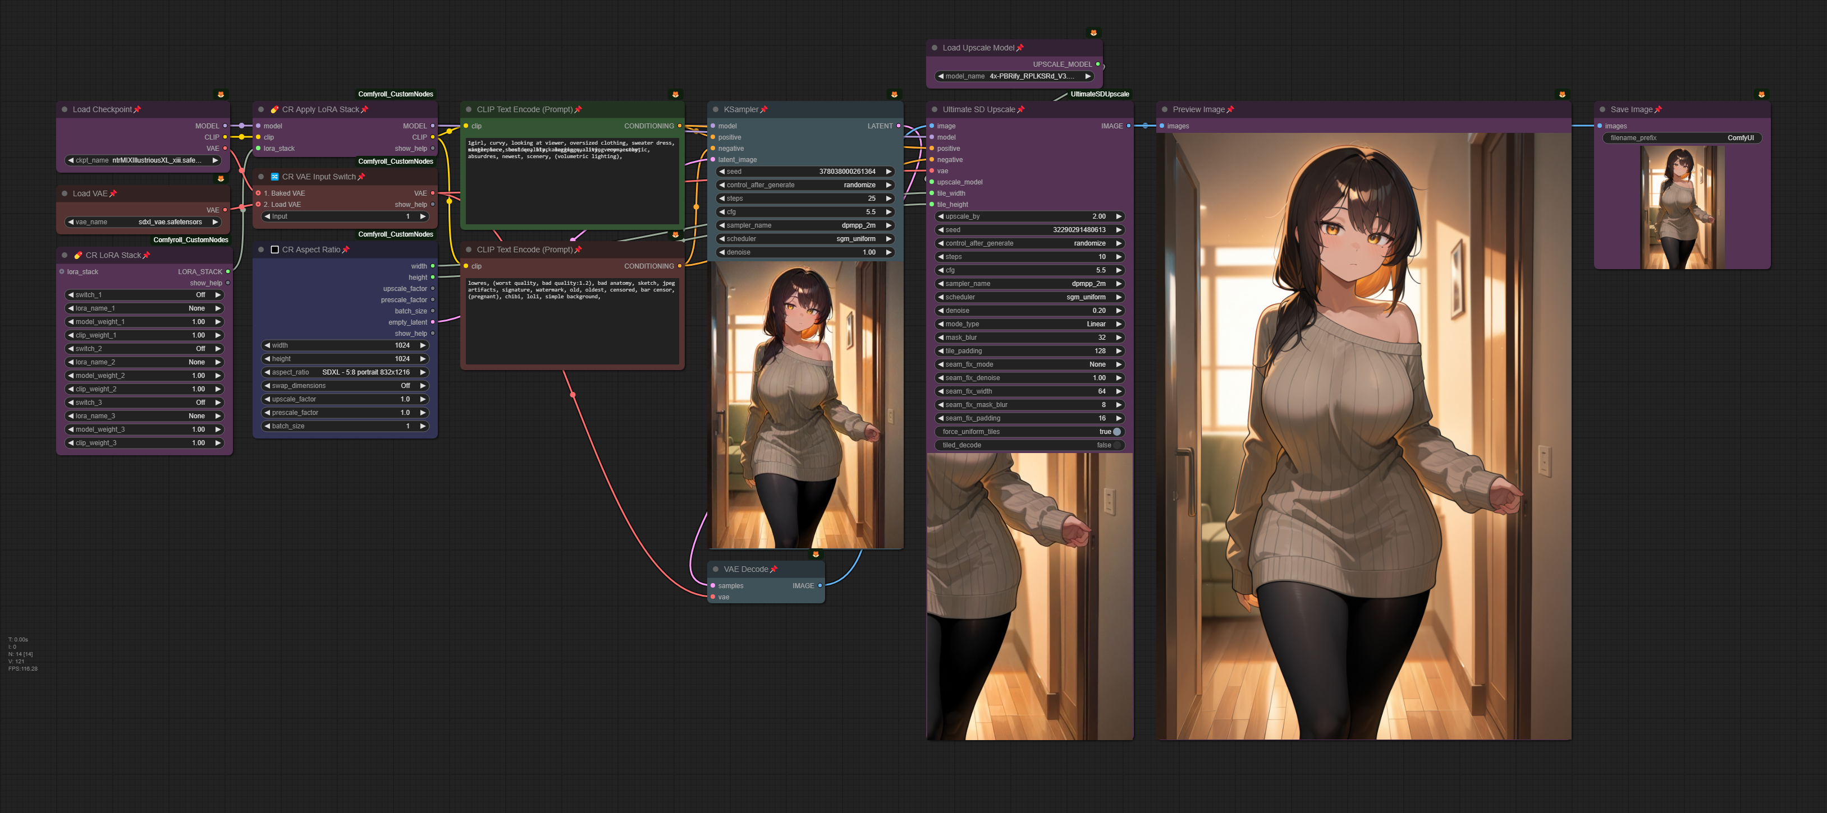This screenshot has width=1827, height=813.
Task: Toggle tiled_decode switch
Action: click(1117, 445)
